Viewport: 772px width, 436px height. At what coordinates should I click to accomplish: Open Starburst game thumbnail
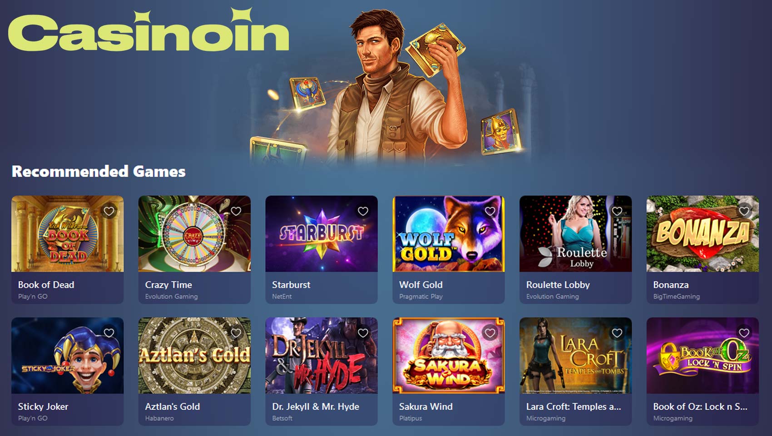322,234
